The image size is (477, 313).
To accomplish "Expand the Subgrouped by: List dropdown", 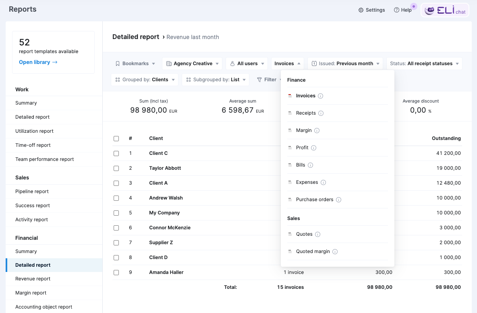I will [x=216, y=79].
